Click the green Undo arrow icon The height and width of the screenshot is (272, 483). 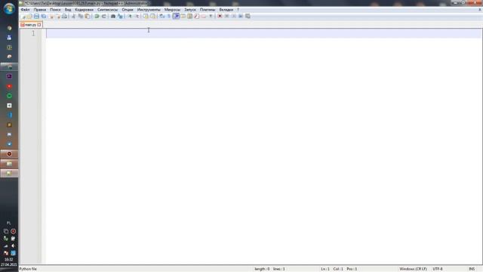pos(97,16)
